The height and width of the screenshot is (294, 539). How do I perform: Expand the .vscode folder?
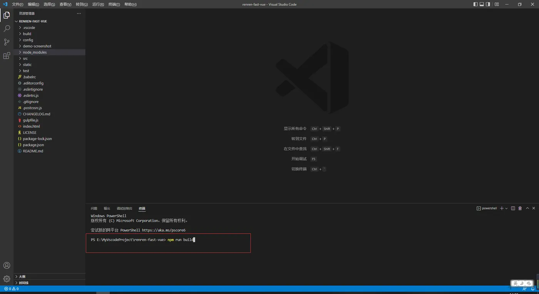49,28
